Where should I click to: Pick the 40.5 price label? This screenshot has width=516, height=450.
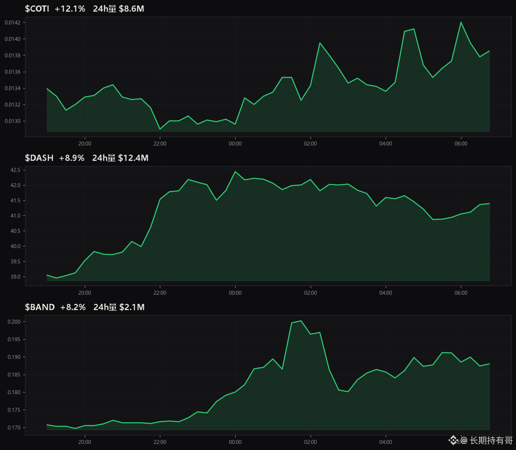pyautogui.click(x=15, y=231)
